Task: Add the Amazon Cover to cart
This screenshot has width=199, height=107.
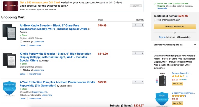Action: [177, 84]
